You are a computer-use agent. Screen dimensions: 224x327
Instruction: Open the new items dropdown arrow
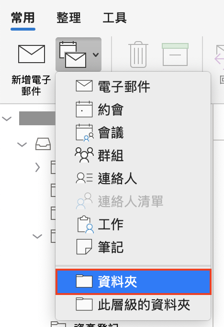tap(96, 54)
